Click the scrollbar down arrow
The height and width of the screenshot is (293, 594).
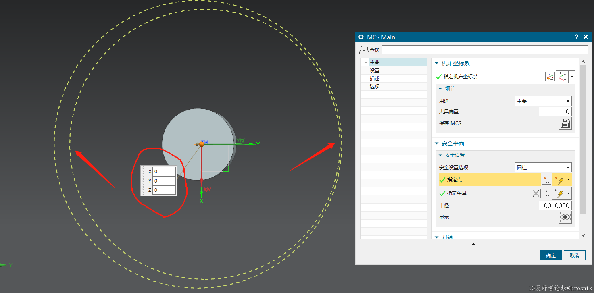pyautogui.click(x=583, y=235)
